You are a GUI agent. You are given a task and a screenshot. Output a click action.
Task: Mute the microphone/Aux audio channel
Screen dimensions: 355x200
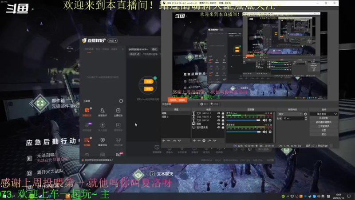coord(264,120)
